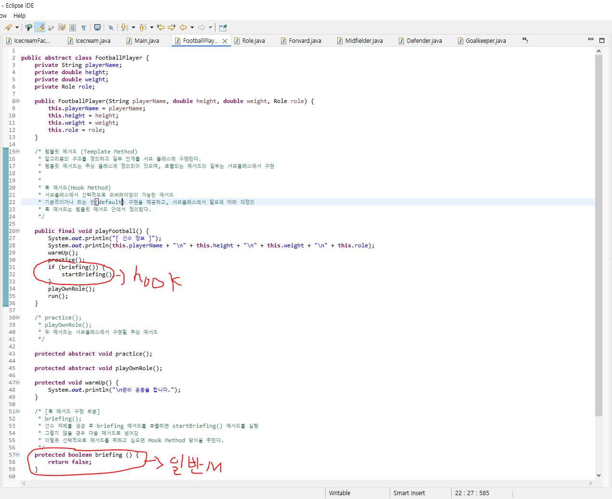The width and height of the screenshot is (612, 499).
Task: Collapse playFootball method fold at line 26
Action: [18, 231]
